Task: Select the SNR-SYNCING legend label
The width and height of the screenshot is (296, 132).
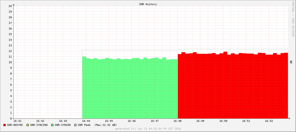Action: [x=39, y=125]
